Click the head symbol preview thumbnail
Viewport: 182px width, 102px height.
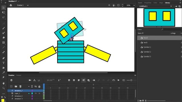tap(159, 18)
